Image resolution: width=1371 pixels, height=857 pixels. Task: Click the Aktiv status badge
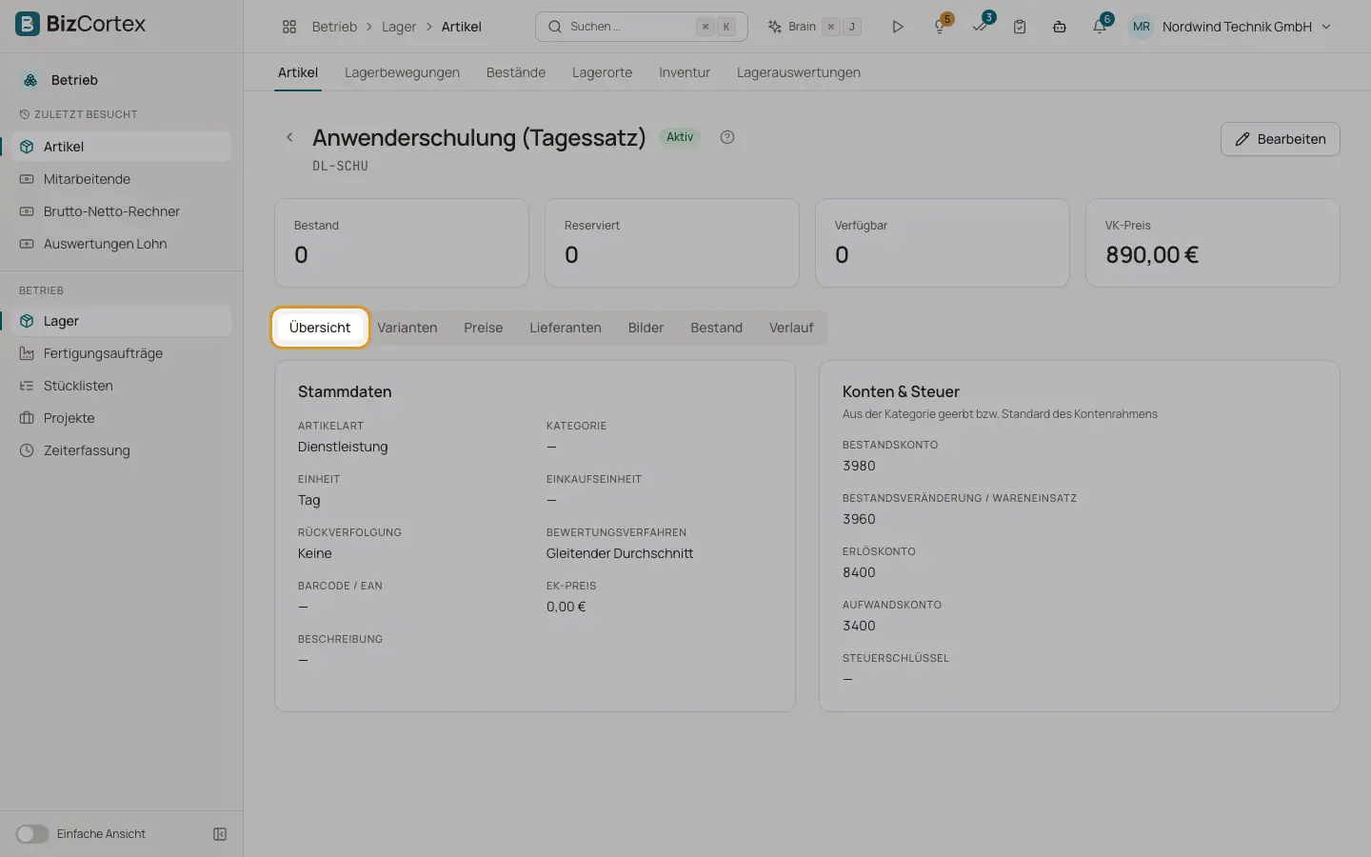tap(680, 137)
